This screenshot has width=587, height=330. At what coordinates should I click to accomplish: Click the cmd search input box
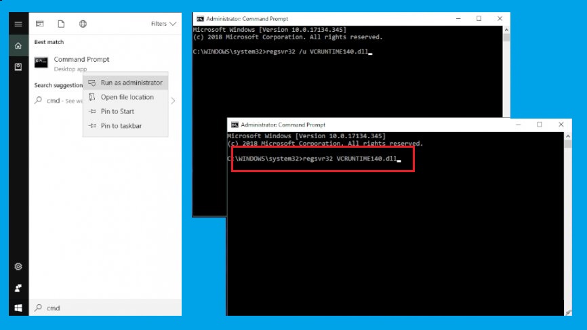coord(106,308)
